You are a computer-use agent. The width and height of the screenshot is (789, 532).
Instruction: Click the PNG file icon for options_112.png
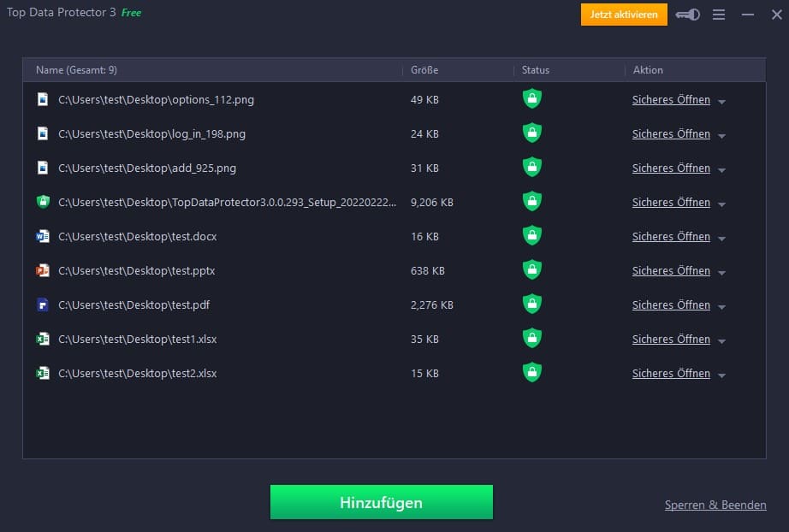pos(43,99)
